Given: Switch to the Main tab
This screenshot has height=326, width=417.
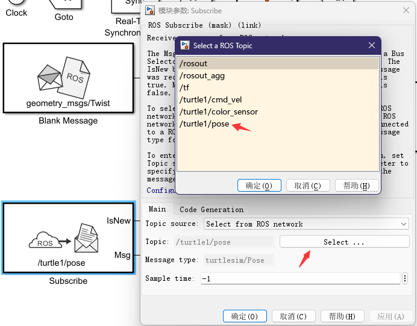Looking at the screenshot, I should (x=157, y=209).
